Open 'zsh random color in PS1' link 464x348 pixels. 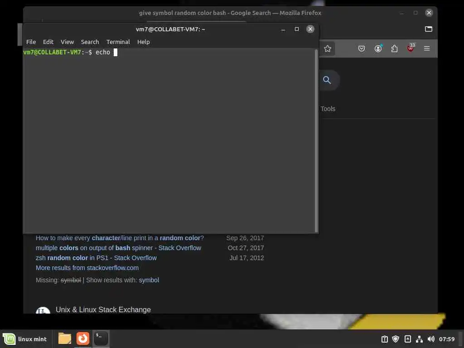(x=96, y=258)
